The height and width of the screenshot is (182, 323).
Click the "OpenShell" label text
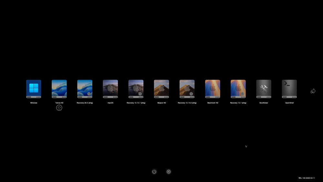pos(289,103)
